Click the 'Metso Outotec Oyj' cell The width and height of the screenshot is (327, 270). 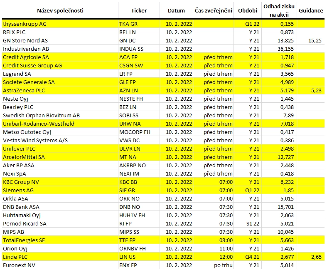click(60, 132)
